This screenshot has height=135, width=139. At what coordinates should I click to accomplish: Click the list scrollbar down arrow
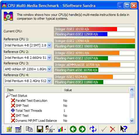coord(132,121)
